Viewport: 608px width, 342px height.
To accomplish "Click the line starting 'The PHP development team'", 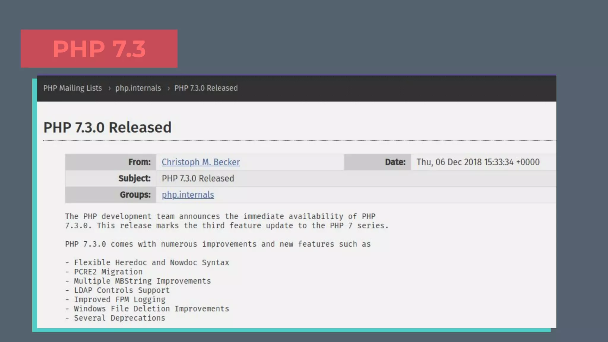I will point(220,216).
